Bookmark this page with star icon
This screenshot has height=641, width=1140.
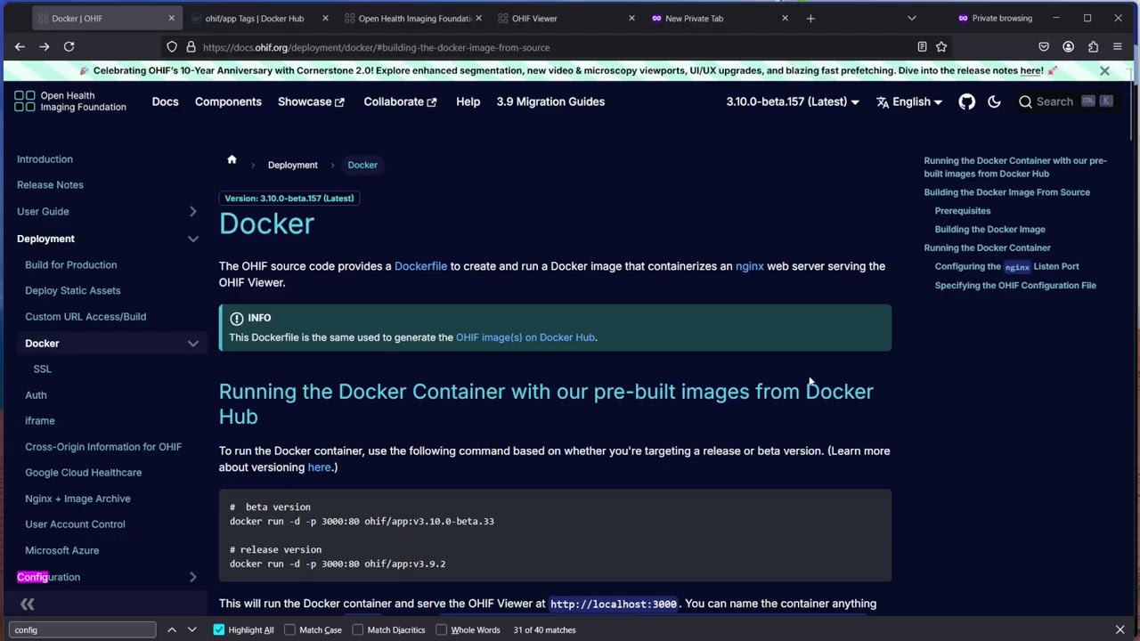pyautogui.click(x=941, y=47)
